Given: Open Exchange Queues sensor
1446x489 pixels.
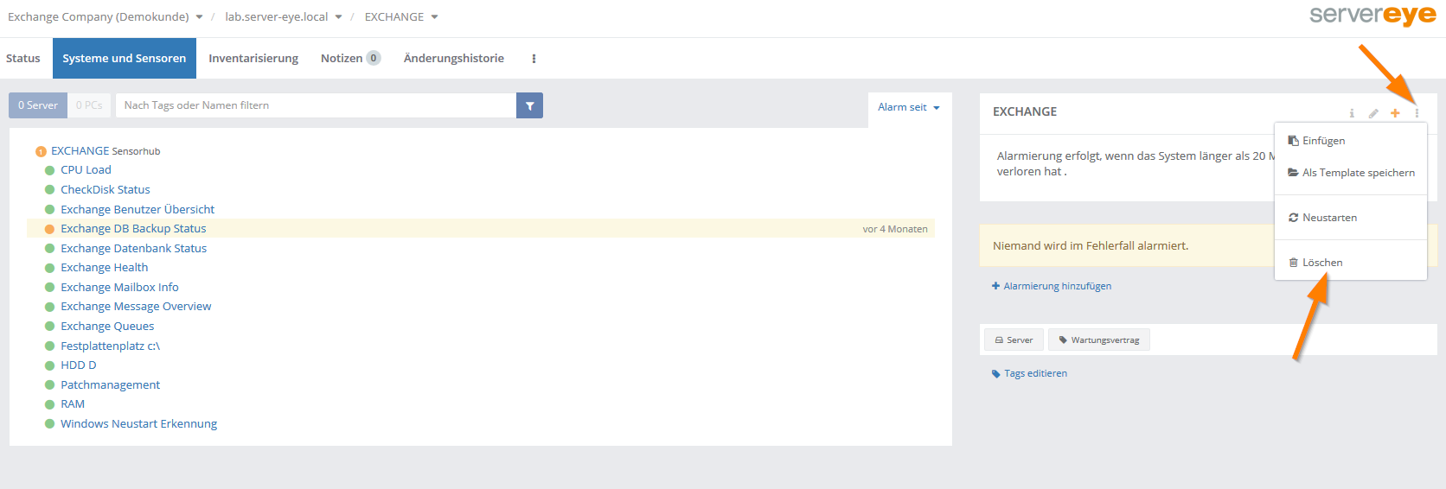Looking at the screenshot, I should coord(107,327).
